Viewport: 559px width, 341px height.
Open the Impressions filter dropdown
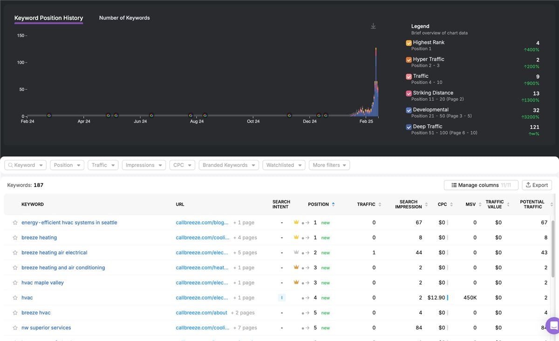point(144,165)
